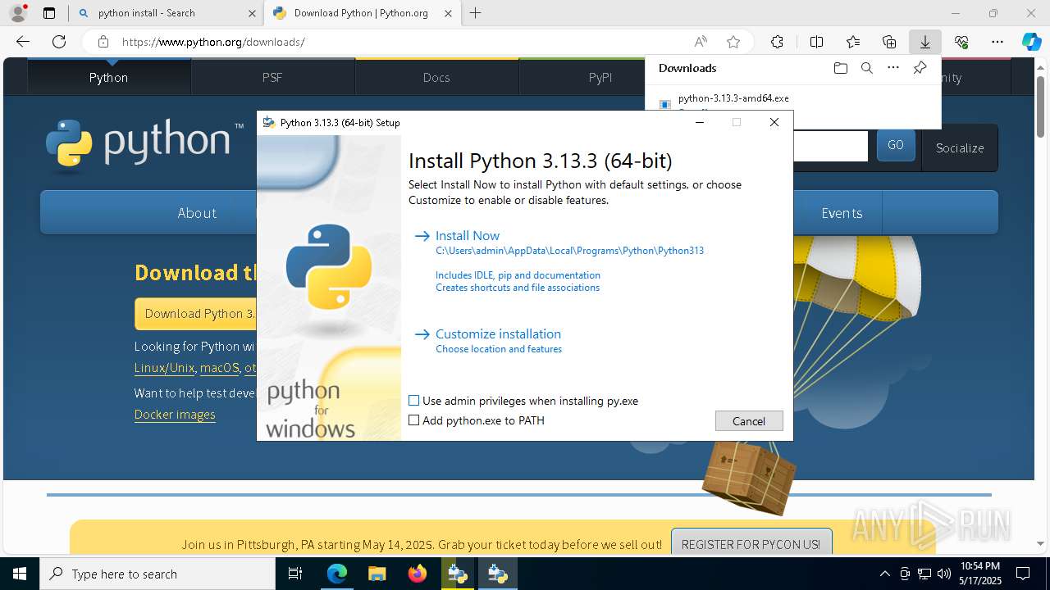This screenshot has height=590, width=1050.
Task: Launch Edge from the taskbar
Action: tap(337, 574)
